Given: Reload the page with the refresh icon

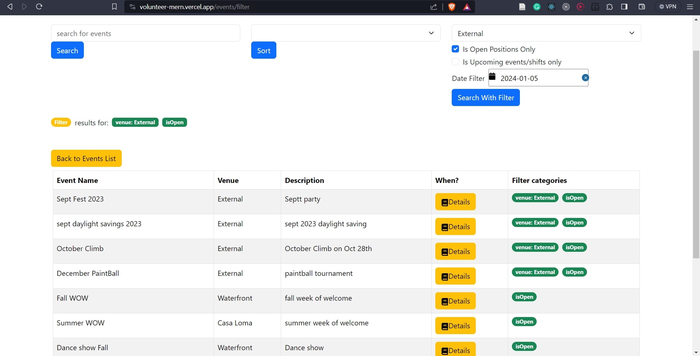Looking at the screenshot, I should (39, 7).
